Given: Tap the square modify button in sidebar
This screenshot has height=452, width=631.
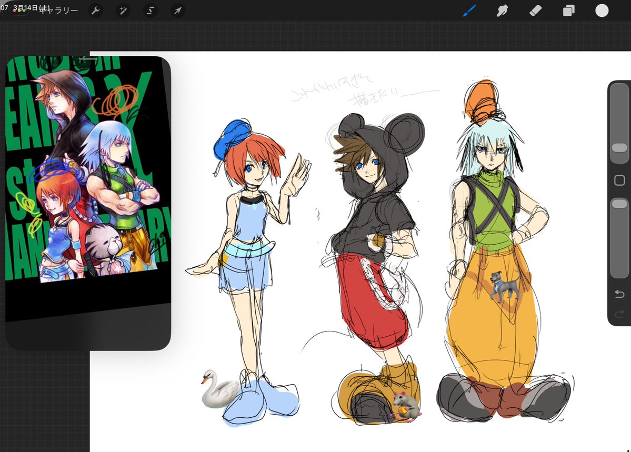Looking at the screenshot, I should pos(620,180).
